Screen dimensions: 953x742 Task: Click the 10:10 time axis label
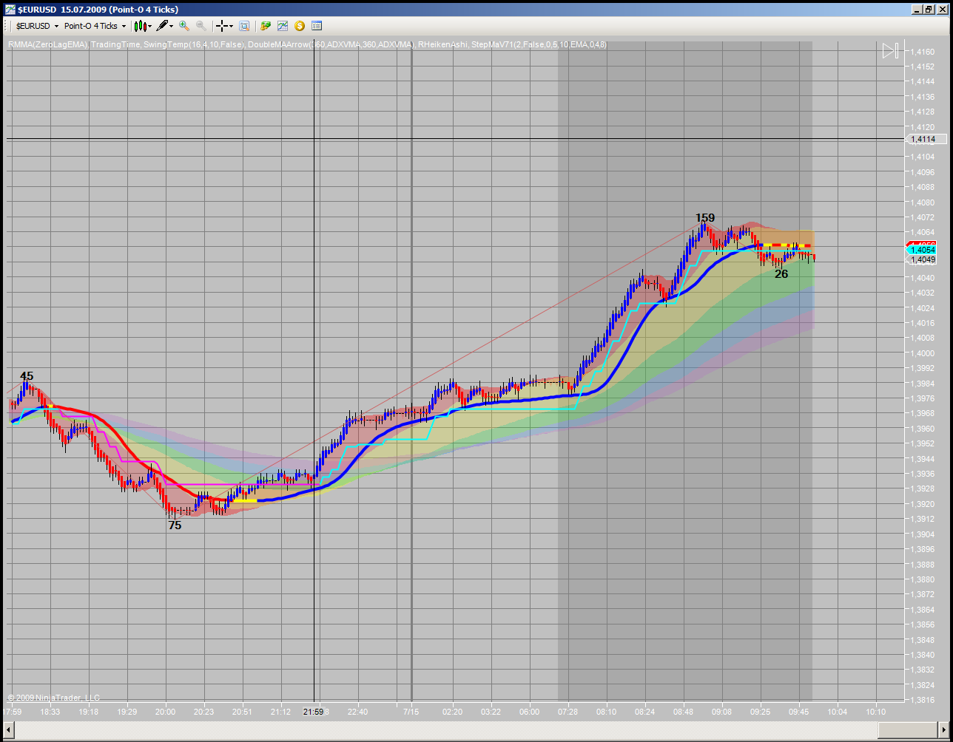tap(876, 712)
